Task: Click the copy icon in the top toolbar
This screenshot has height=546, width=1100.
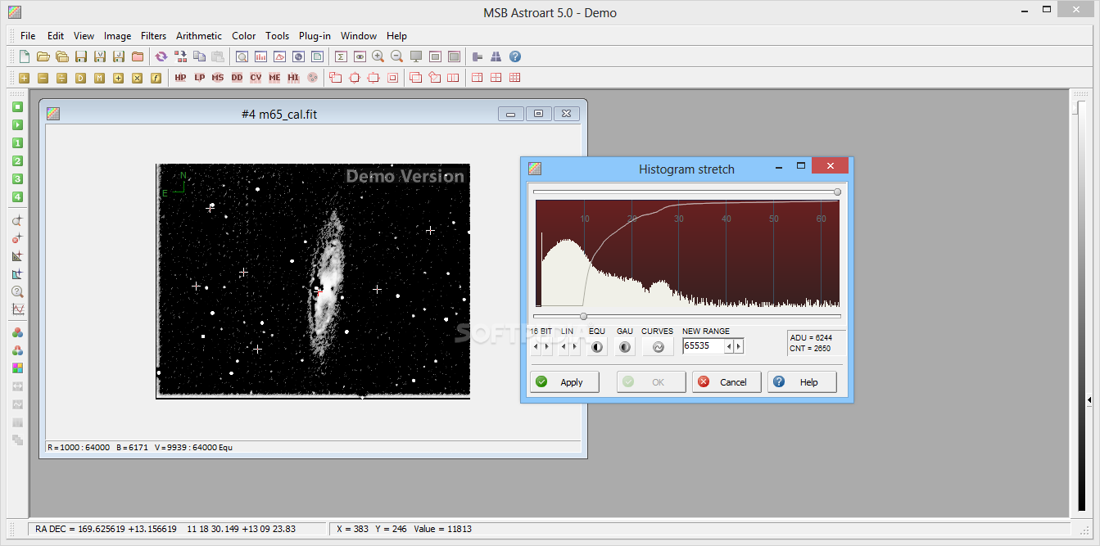Action: coord(199,56)
